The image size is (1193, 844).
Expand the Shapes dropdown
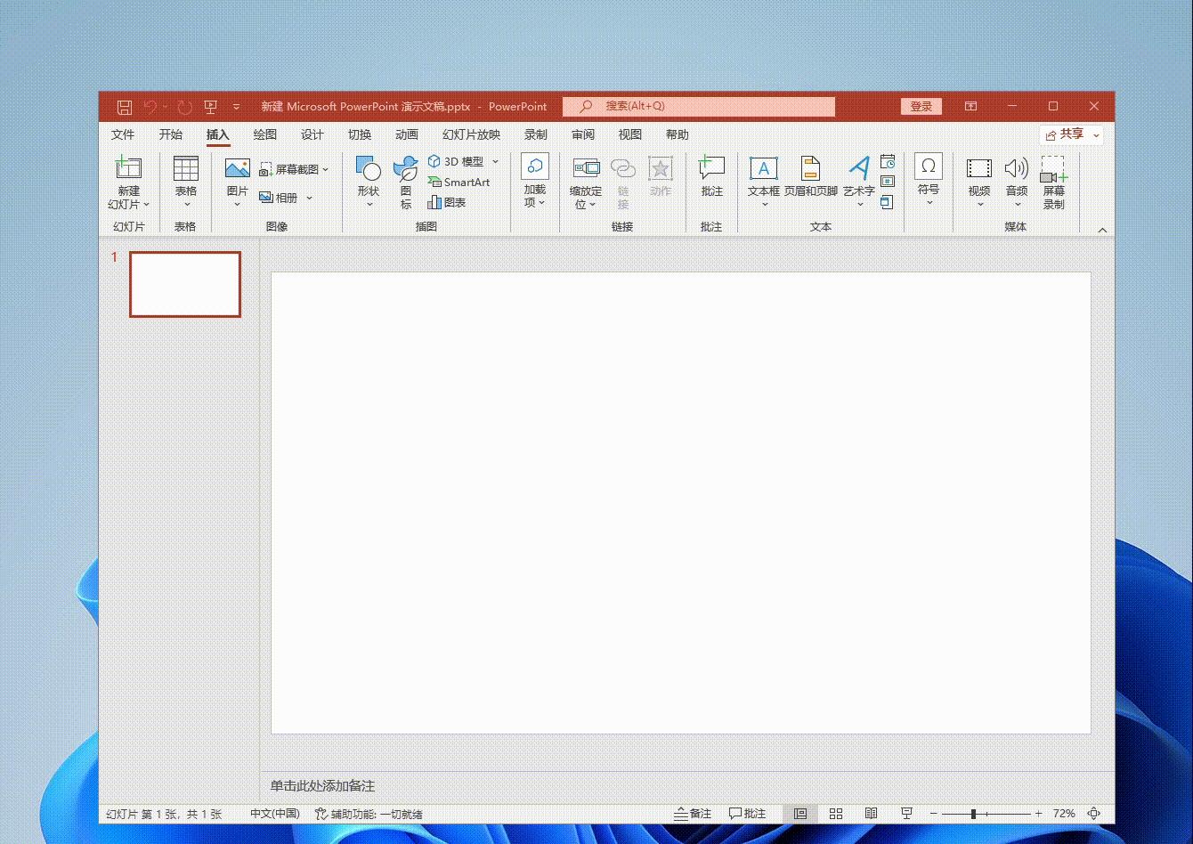point(369,205)
